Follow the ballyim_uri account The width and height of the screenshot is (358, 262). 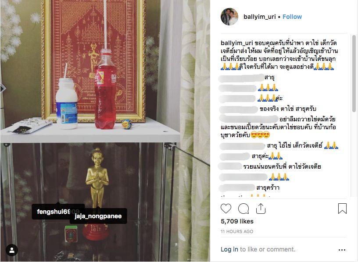click(x=292, y=17)
